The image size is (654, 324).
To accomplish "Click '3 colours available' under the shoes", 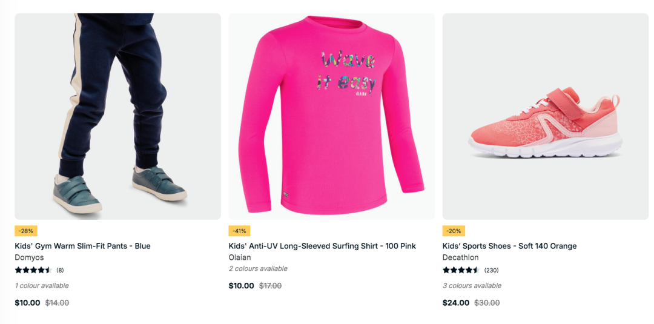I will [x=472, y=286].
